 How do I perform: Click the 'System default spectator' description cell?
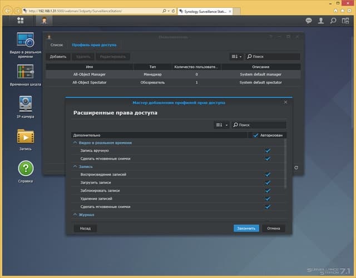coord(261,82)
